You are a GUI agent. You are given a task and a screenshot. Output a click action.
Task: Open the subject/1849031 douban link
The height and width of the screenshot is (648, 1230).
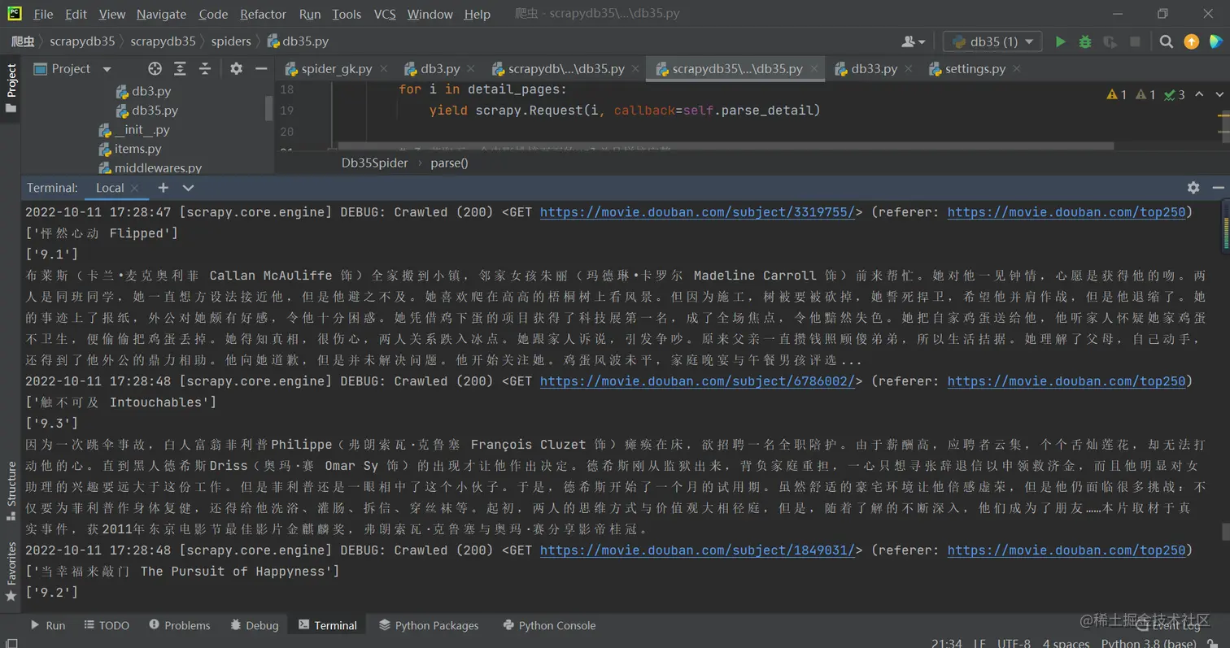pos(697,550)
